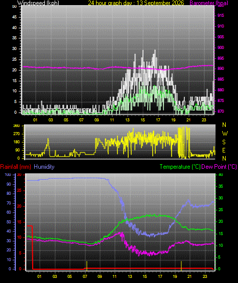Viewport: 238px width, 283px height.
Task: Click the magenta 'Barometer (hpa)' label
Action: (x=209, y=3)
